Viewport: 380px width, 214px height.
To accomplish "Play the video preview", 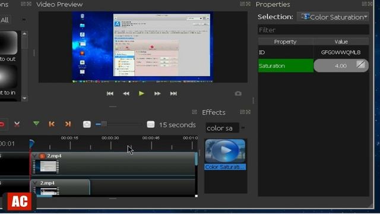I will [x=141, y=93].
